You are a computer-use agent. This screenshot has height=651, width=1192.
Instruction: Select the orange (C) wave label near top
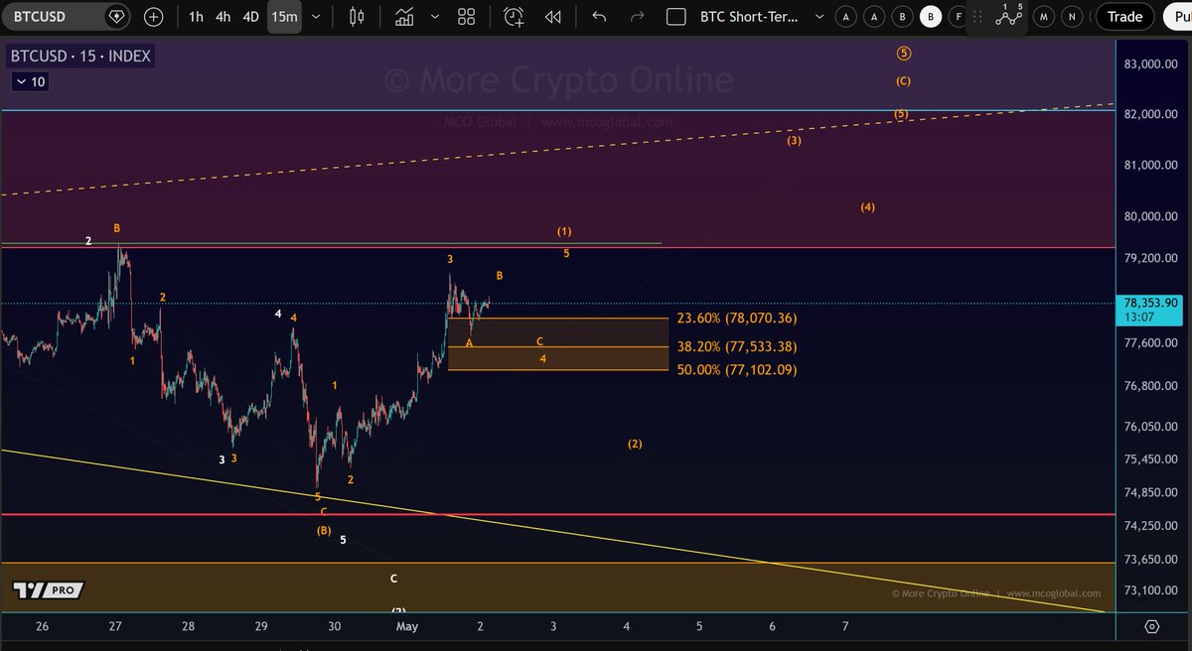903,80
